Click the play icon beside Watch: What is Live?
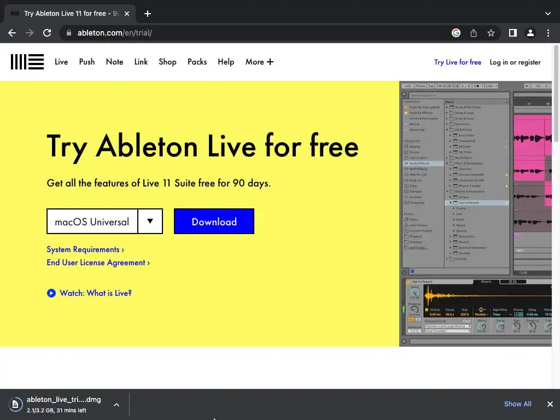The image size is (560, 420). [51, 293]
